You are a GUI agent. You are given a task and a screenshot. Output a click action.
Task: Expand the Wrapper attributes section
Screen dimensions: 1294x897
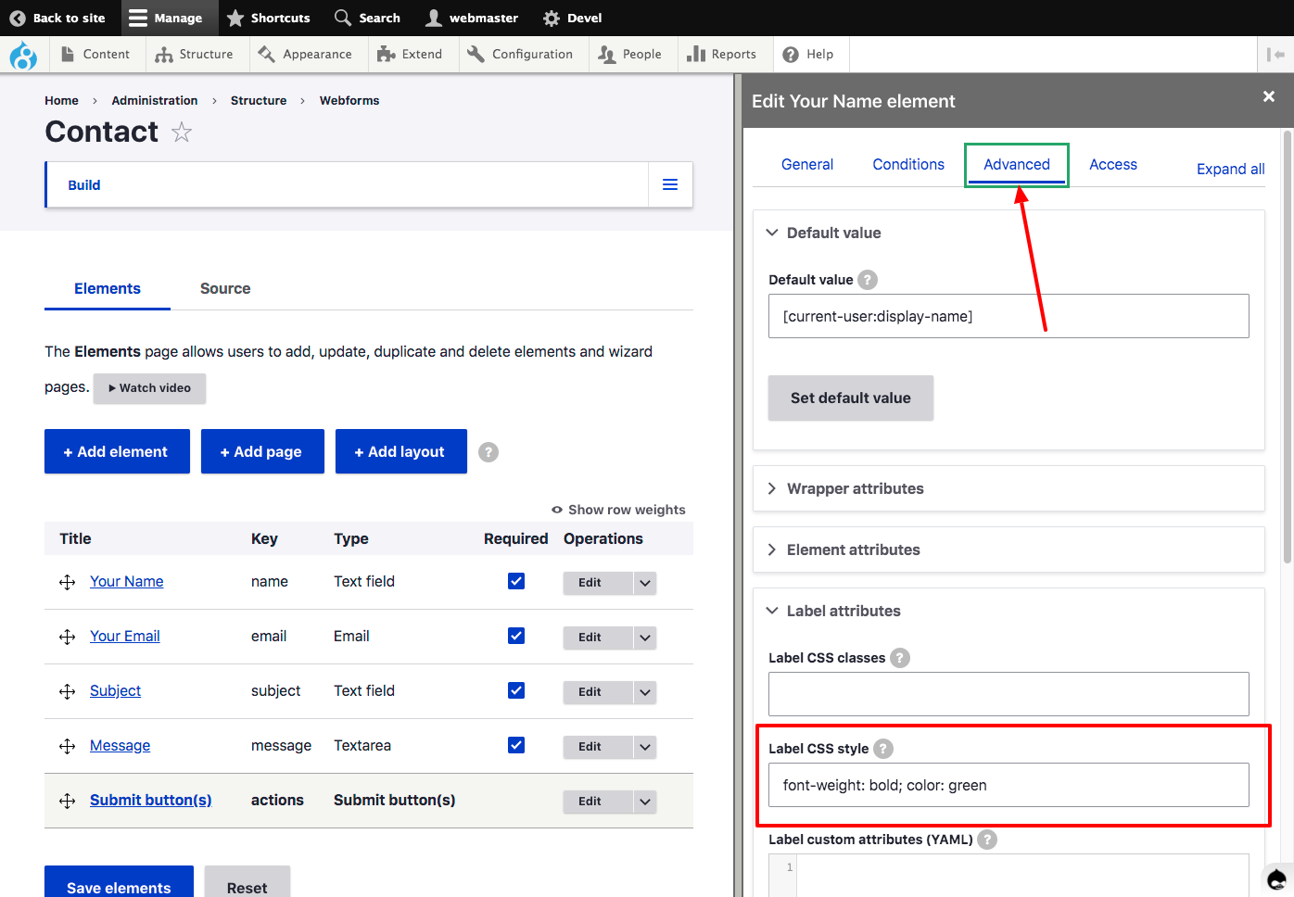pos(855,488)
